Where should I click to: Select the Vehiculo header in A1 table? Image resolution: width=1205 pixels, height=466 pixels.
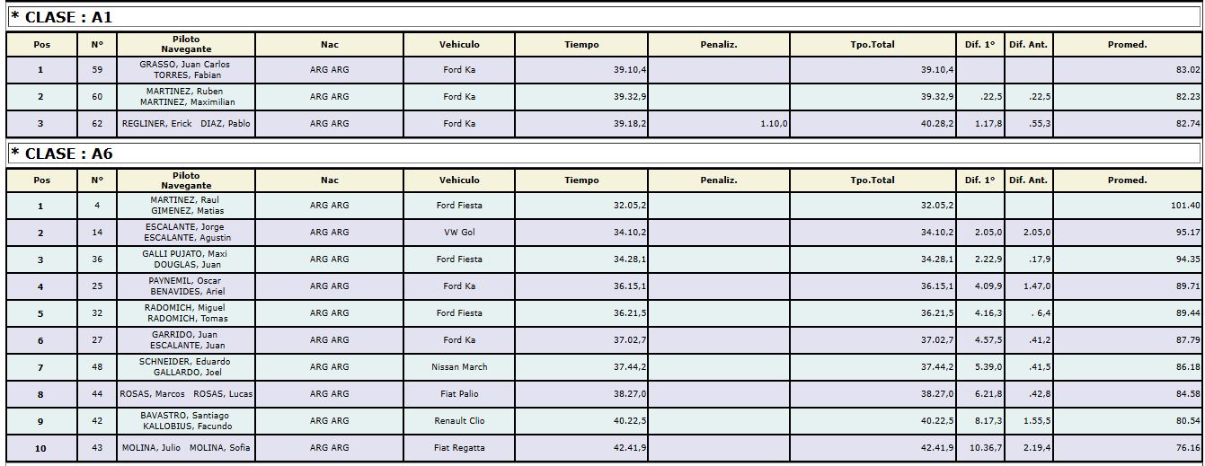click(x=459, y=45)
